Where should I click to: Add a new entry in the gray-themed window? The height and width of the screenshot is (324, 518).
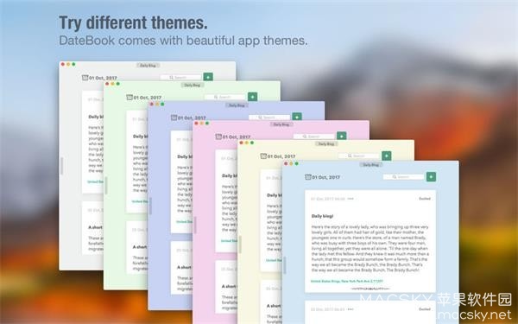(x=208, y=77)
